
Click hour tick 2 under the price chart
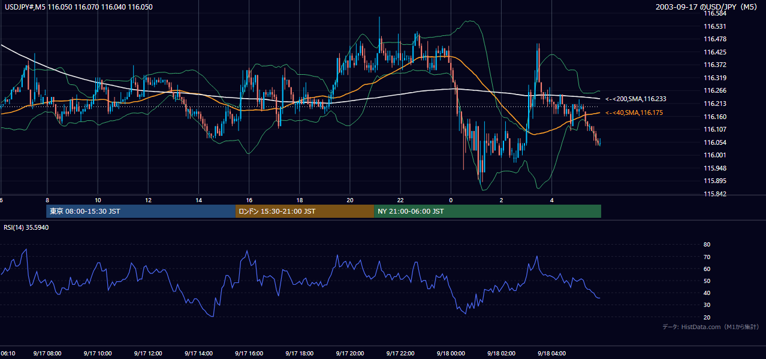(501, 200)
